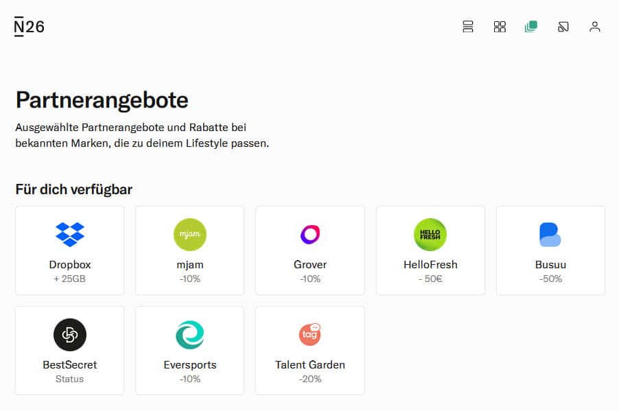Click the black BestSecret logo
The height and width of the screenshot is (411, 619).
(70, 335)
